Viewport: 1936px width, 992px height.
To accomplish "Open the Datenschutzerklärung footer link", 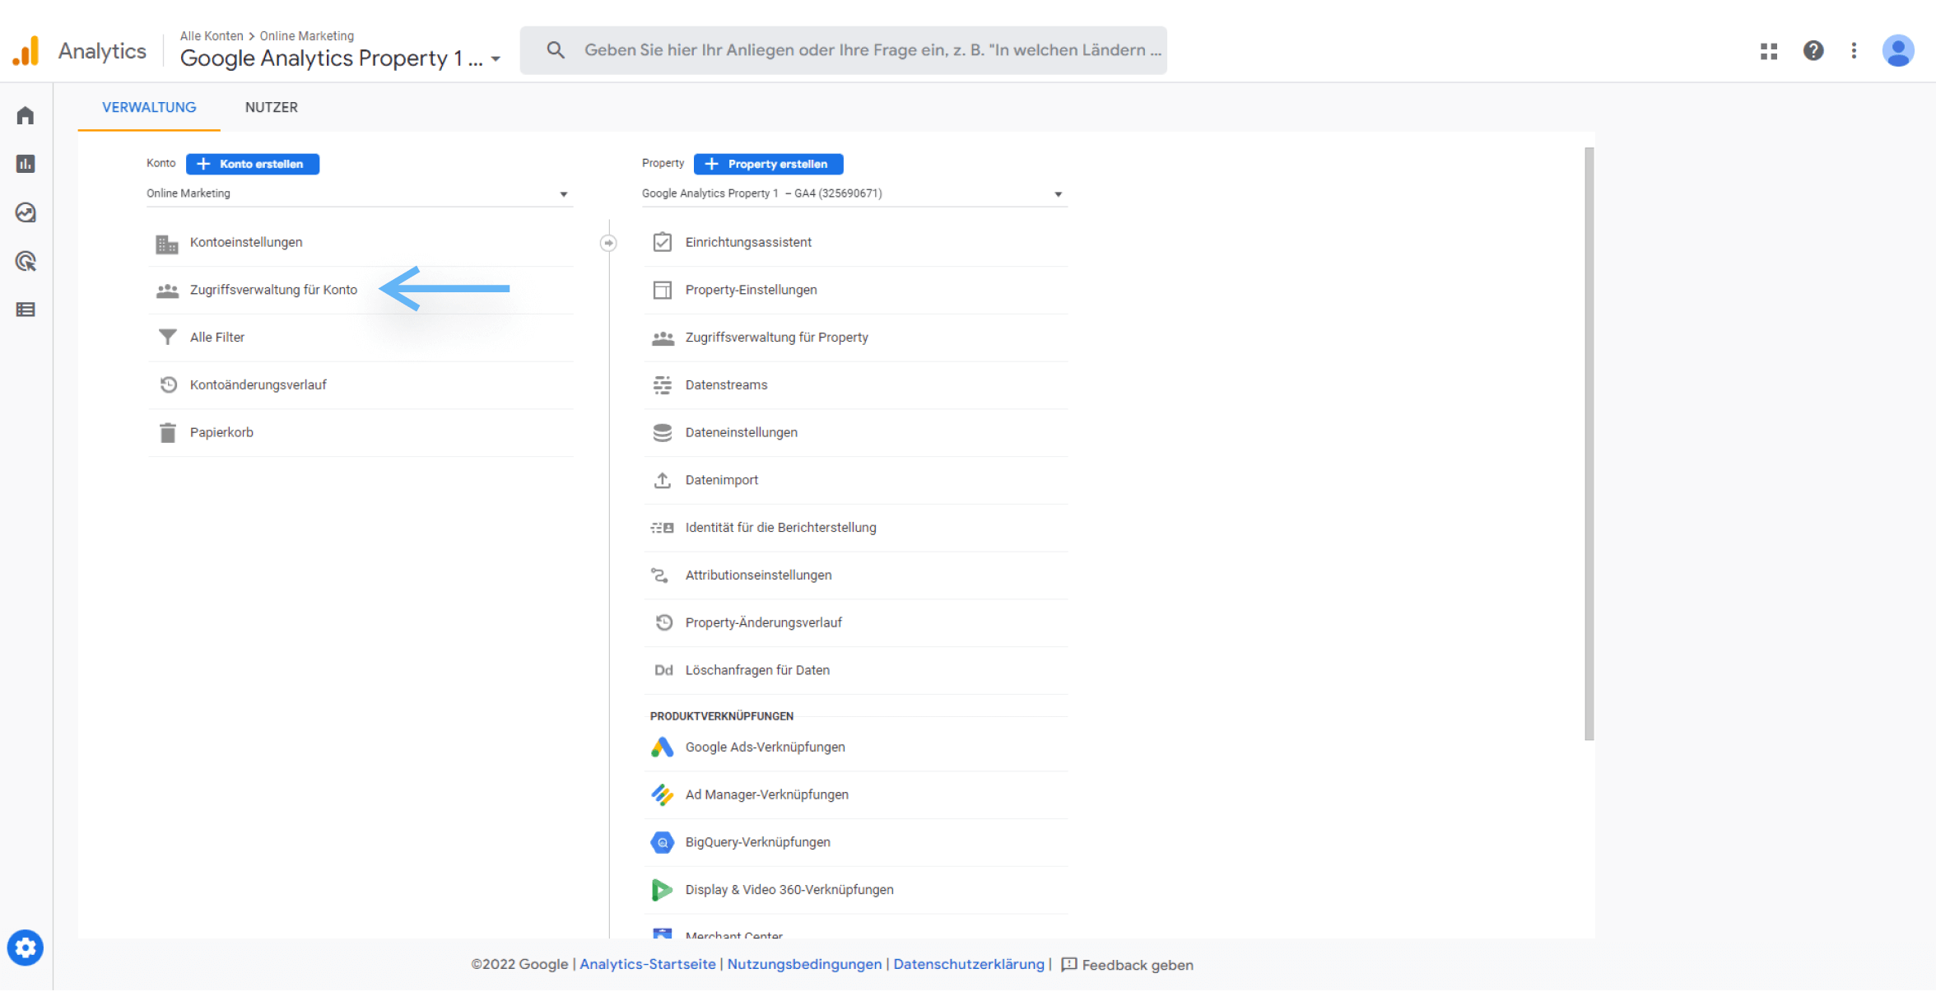I will 969,965.
